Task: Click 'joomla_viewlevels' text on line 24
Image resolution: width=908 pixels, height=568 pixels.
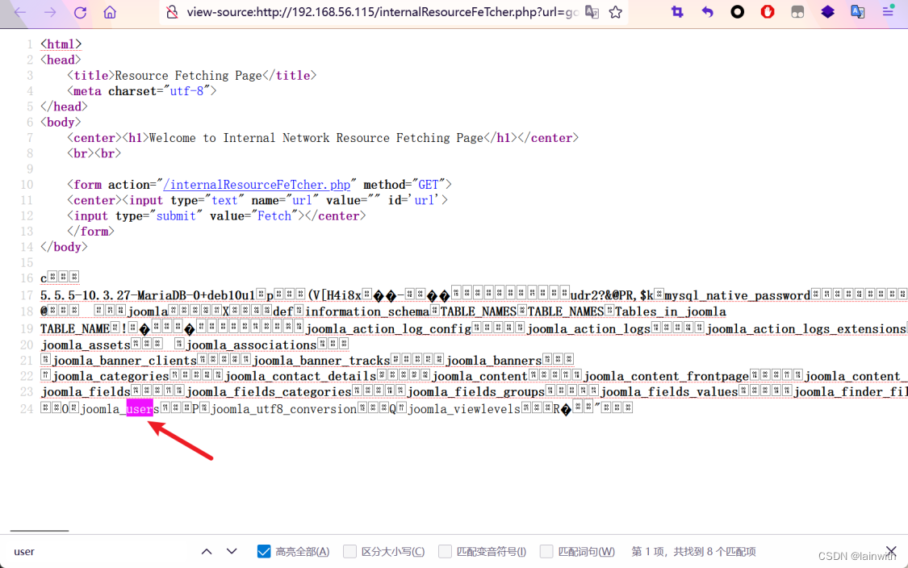Action: tap(464, 409)
